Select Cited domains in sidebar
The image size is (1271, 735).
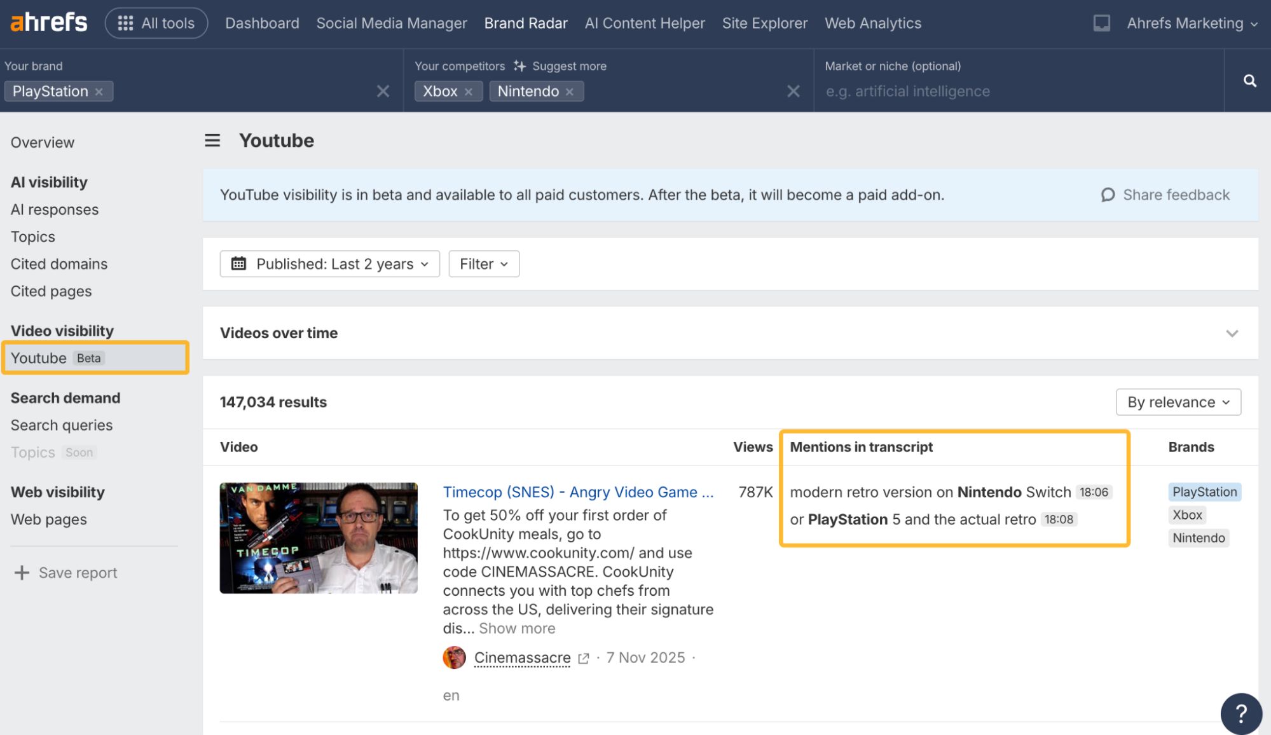[59, 264]
